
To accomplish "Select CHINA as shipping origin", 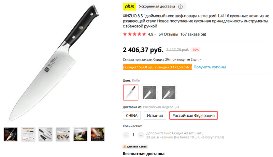I will click(132, 116).
